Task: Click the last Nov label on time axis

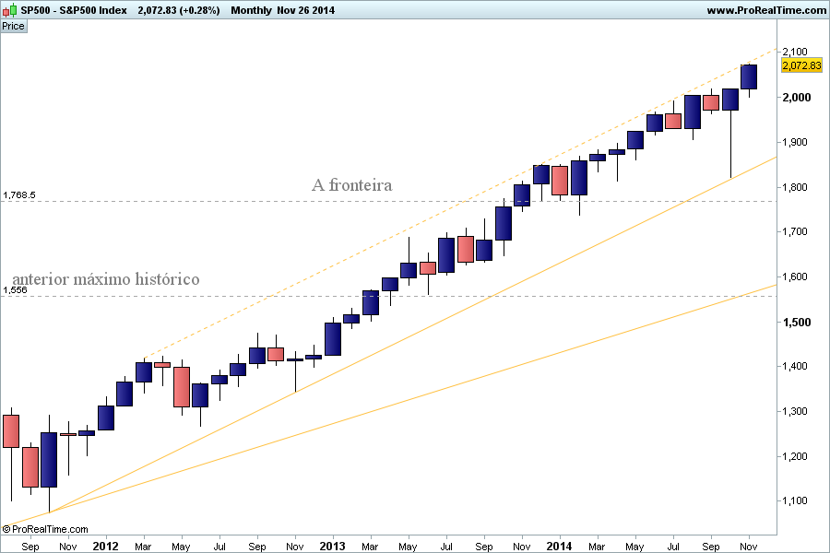Action: tap(748, 547)
